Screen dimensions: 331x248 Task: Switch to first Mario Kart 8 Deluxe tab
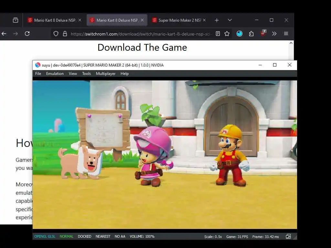(x=54, y=20)
